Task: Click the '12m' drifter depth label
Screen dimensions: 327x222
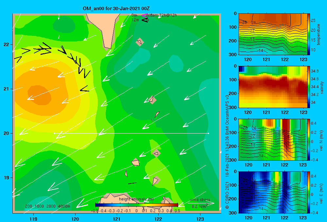Action: tap(135, 20)
